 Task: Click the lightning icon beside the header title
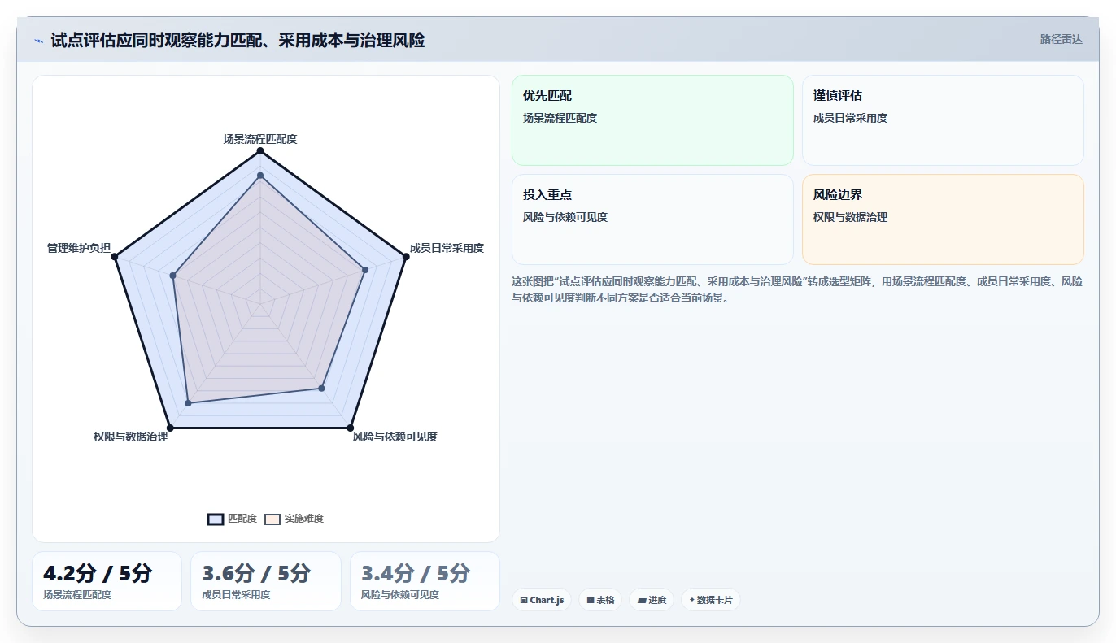pyautogui.click(x=39, y=41)
